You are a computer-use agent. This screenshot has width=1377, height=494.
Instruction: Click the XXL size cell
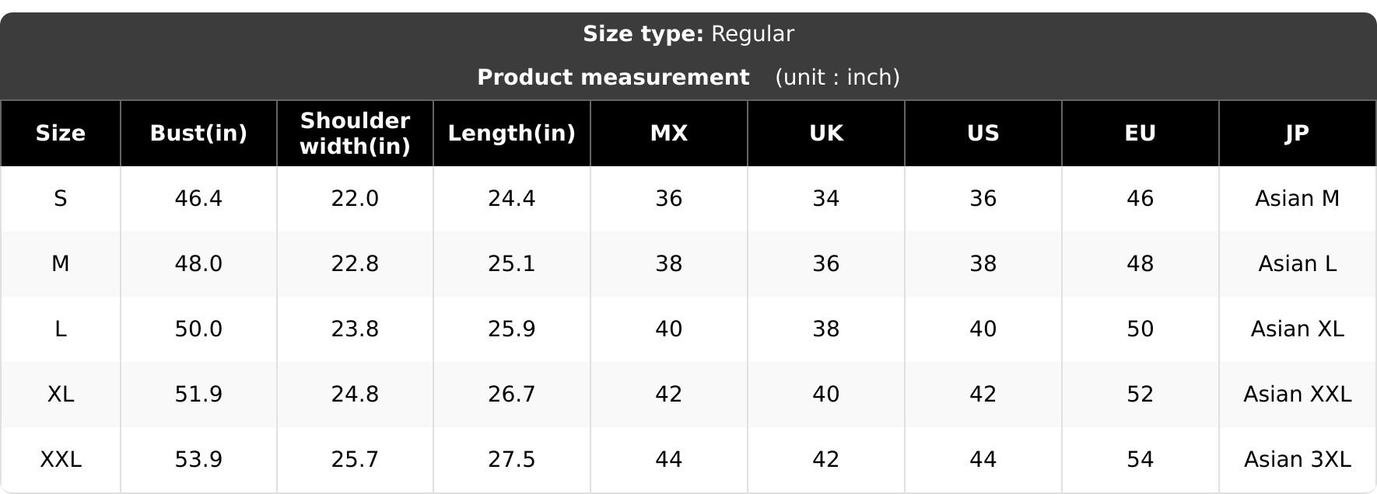[61, 460]
